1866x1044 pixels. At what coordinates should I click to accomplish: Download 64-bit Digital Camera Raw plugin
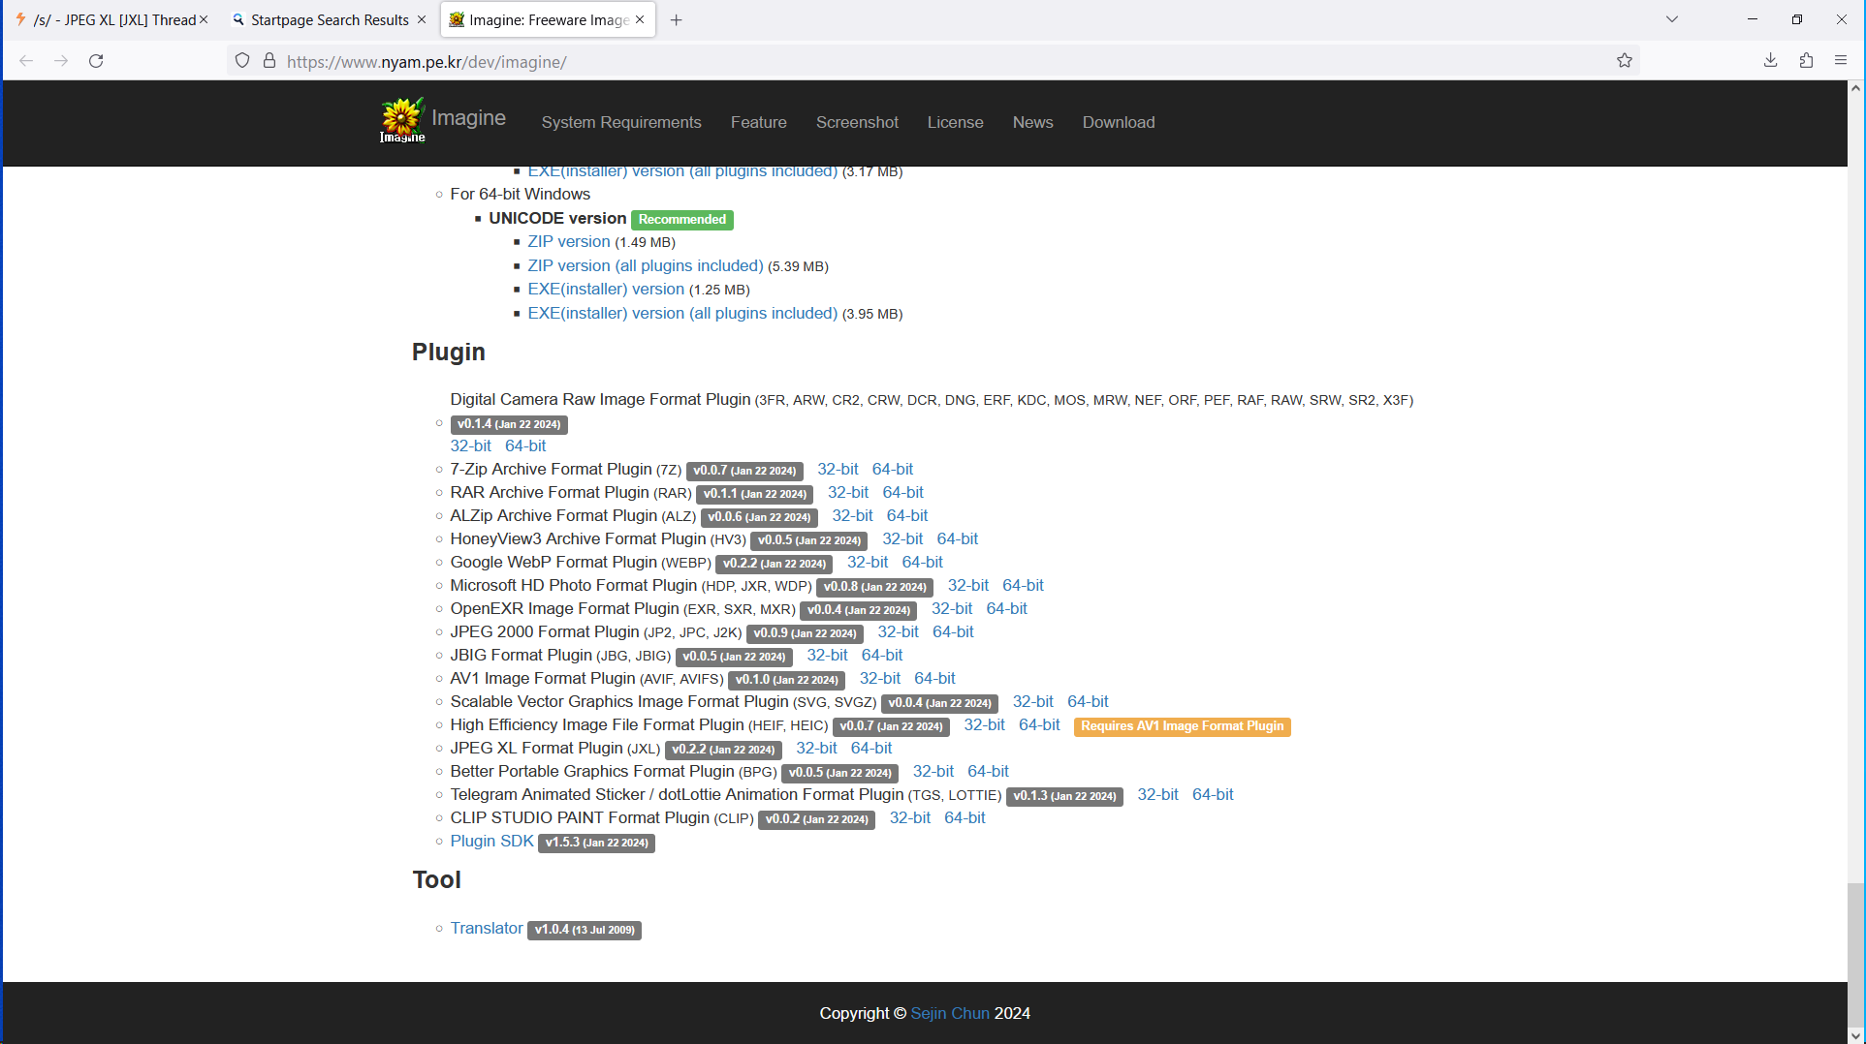[x=525, y=445]
